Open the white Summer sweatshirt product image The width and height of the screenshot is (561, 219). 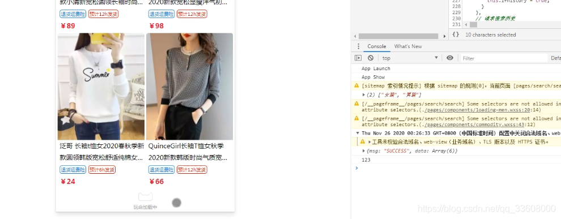pos(101,87)
